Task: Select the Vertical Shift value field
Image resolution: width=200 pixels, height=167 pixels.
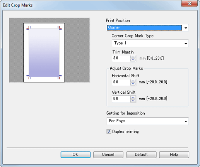Action: (121, 99)
